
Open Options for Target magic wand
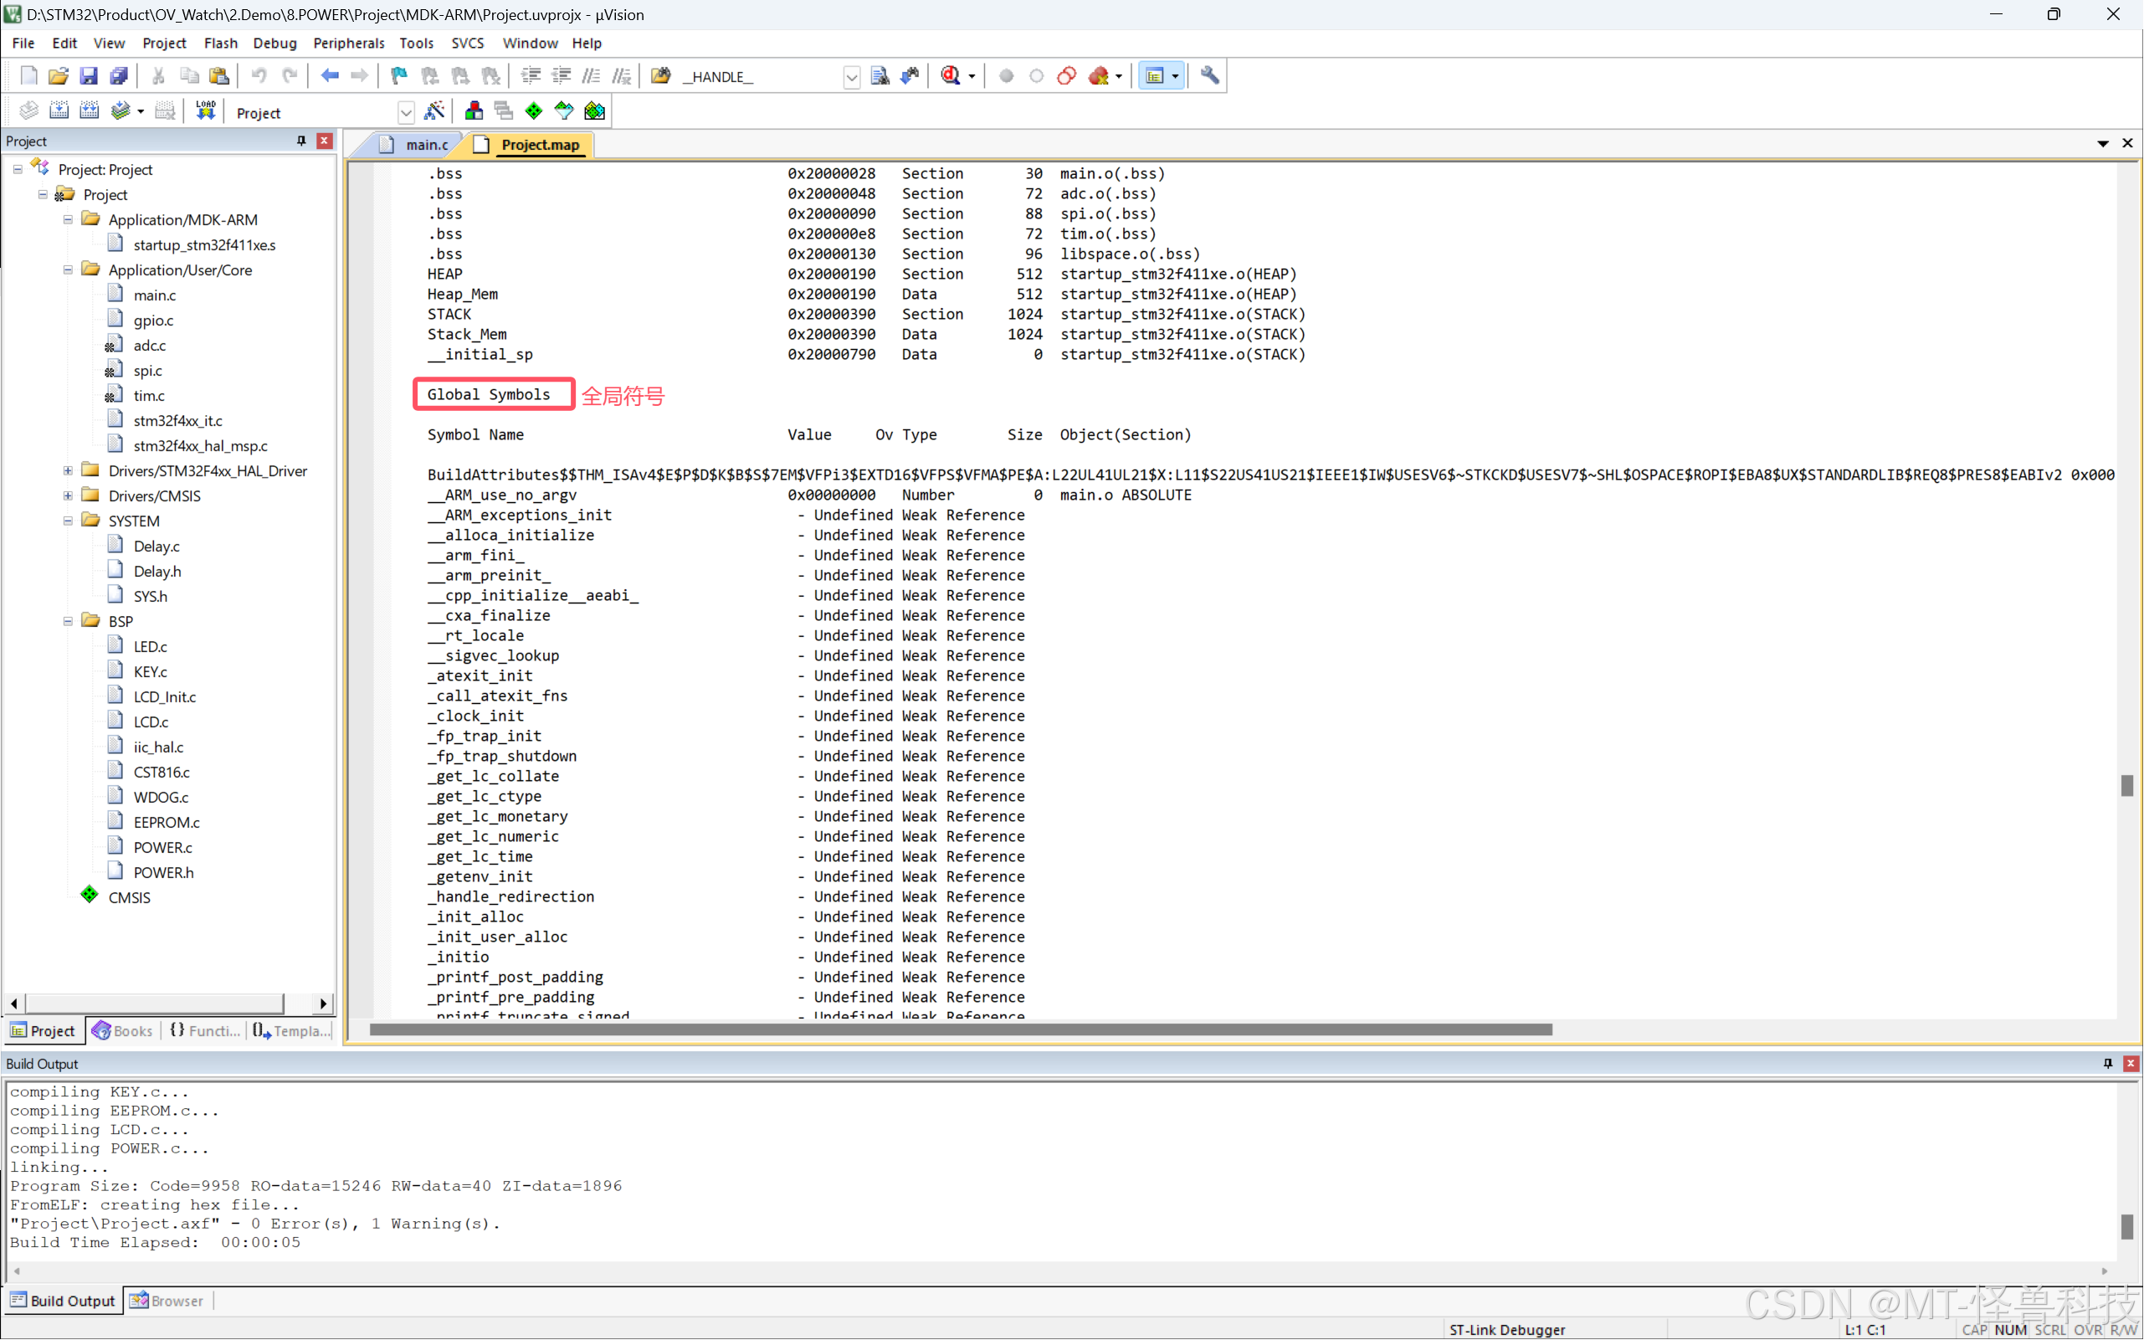click(x=434, y=111)
